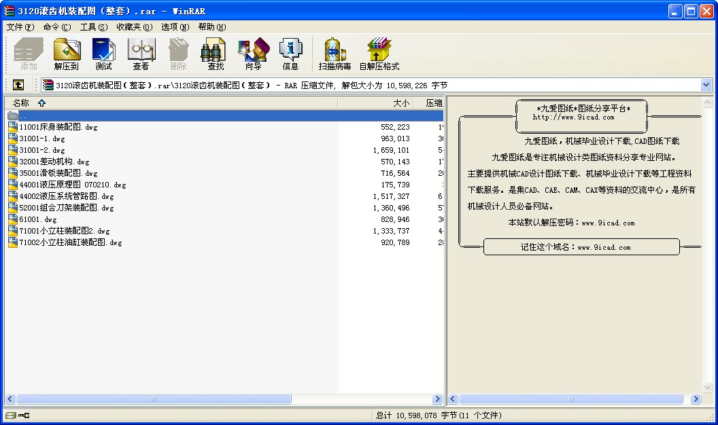Open the Find (查找) binoculars tool
The image size is (718, 425).
[x=216, y=54]
